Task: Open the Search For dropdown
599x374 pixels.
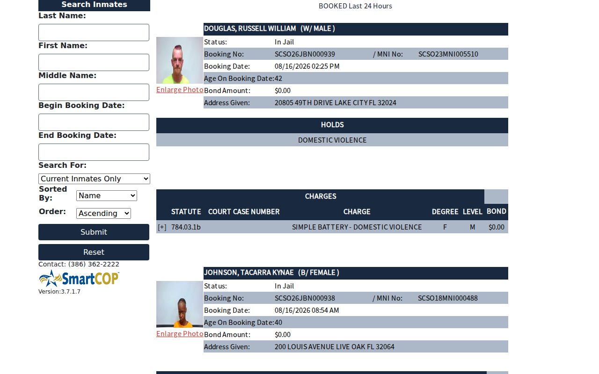Action: 94,179
